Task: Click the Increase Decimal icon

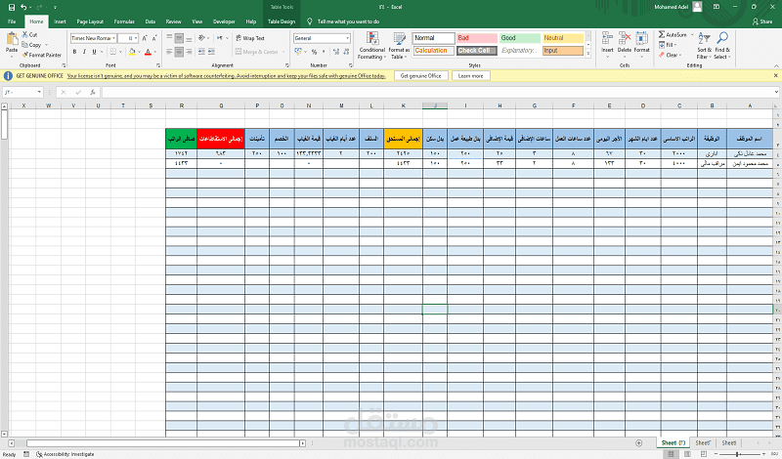Action: [335, 52]
